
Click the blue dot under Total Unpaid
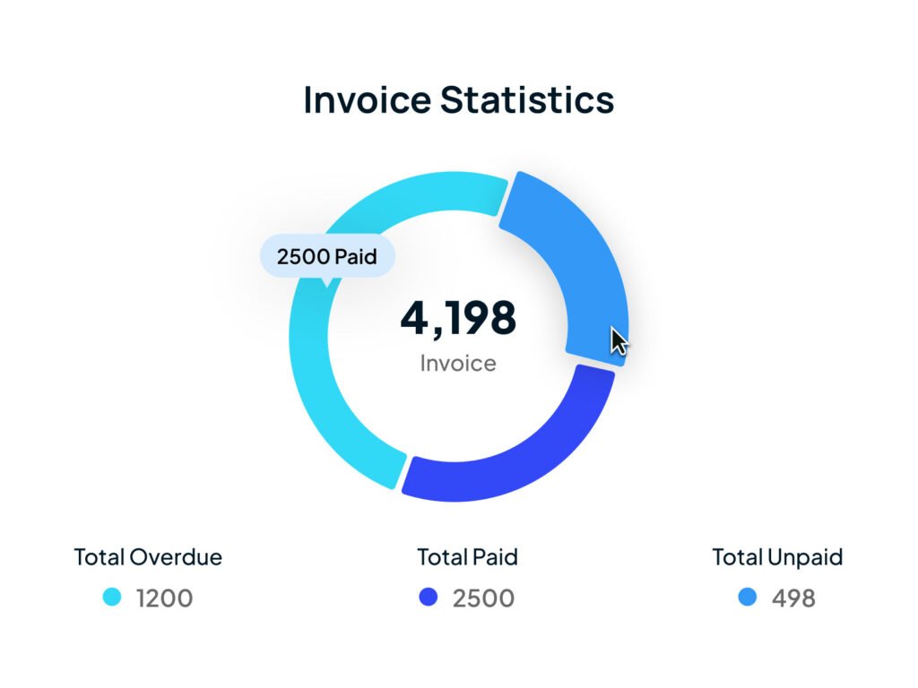(x=747, y=598)
